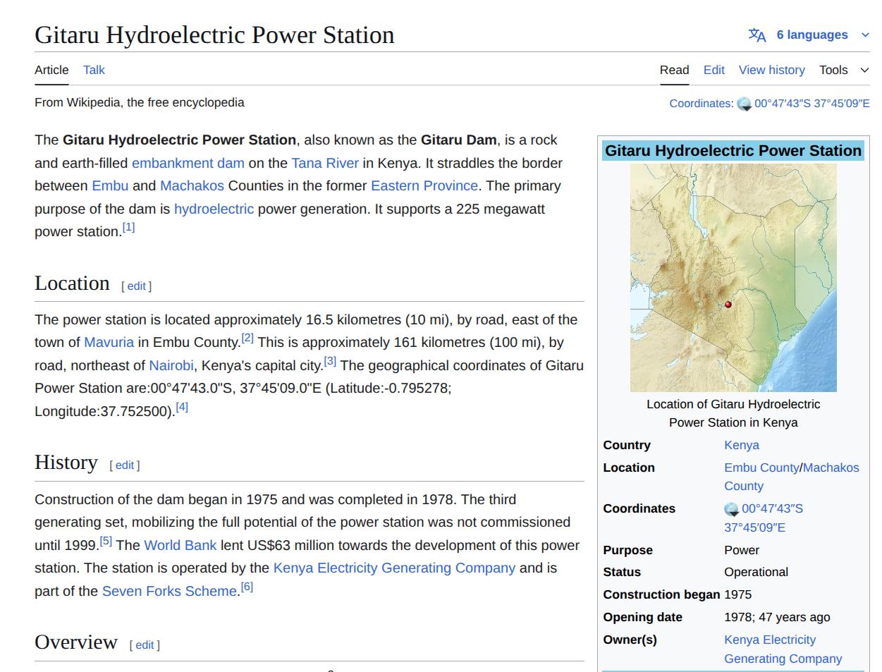
Task: Edit the History section
Action: click(x=125, y=465)
